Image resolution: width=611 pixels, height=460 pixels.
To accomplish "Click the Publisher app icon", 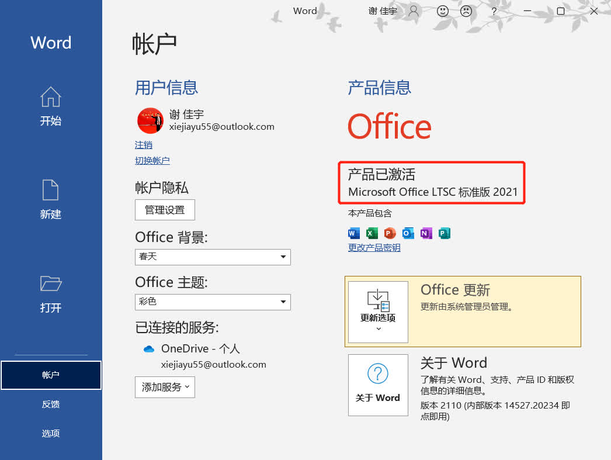I will [445, 234].
